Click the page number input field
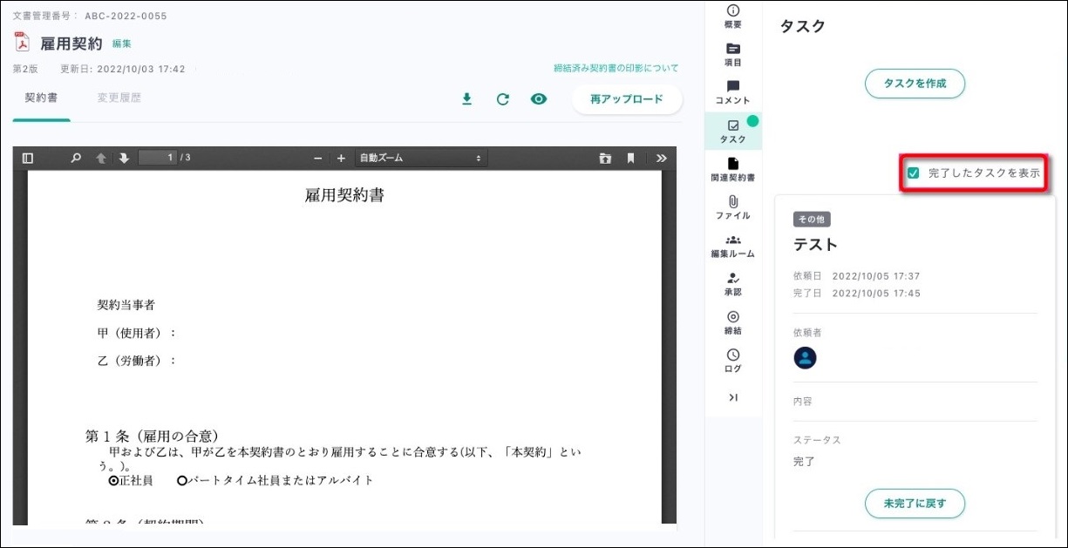Screen dimensions: 1068x548 pos(157,158)
